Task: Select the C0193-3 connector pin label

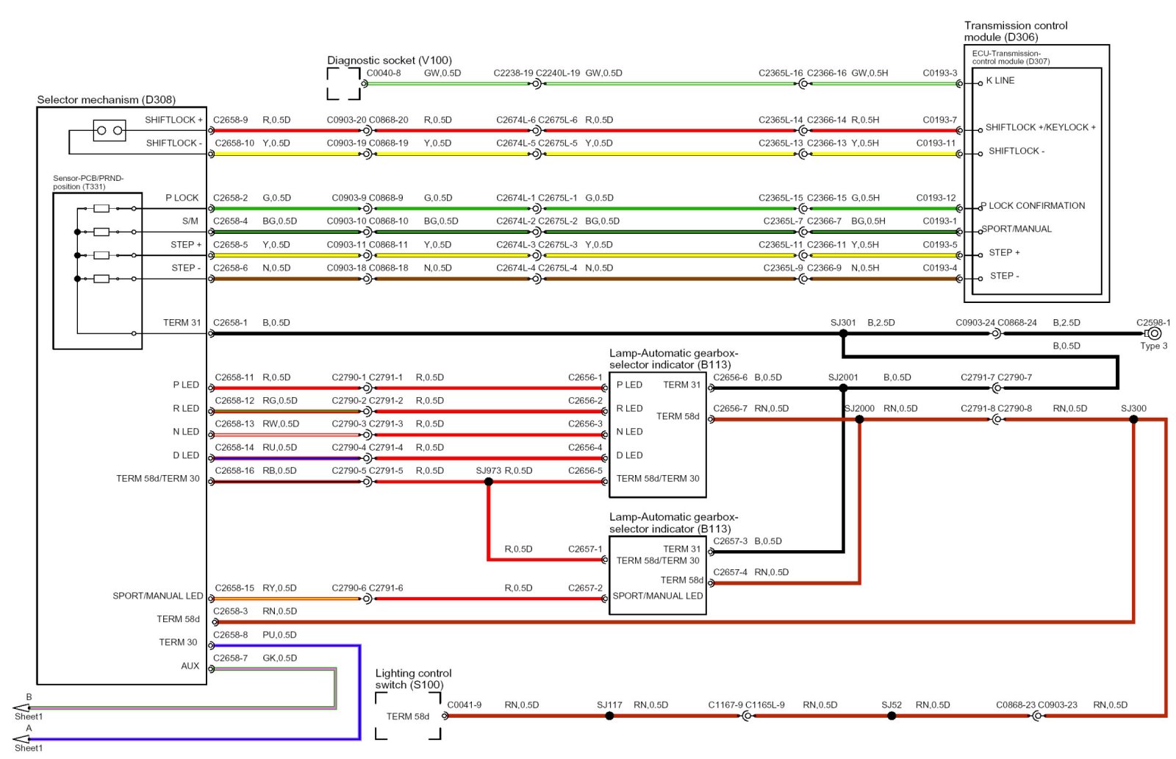Action: point(939,73)
